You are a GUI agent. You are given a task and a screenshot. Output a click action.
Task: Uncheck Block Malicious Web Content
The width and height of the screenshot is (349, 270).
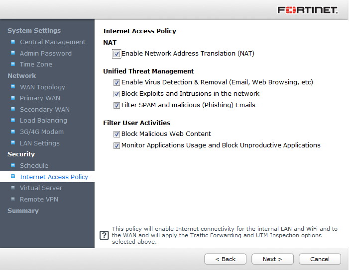[116, 134]
